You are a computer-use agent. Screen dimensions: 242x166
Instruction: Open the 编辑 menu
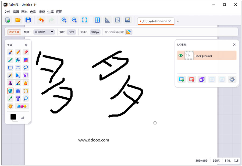16,12
